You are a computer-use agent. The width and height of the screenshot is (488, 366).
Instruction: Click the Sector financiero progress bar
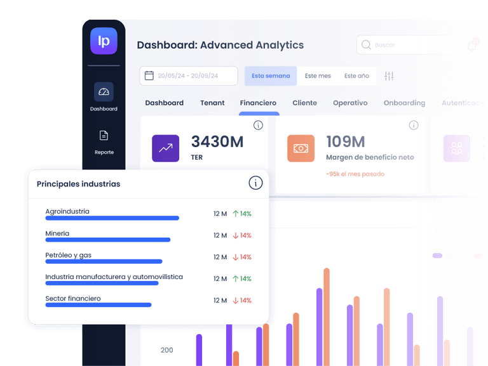[98, 305]
